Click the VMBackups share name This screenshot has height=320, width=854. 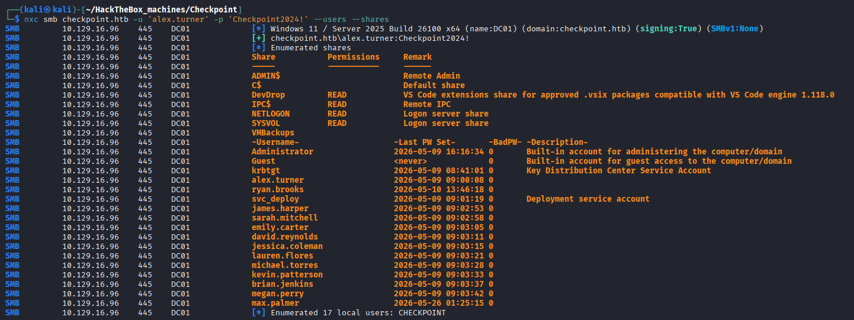click(x=273, y=132)
